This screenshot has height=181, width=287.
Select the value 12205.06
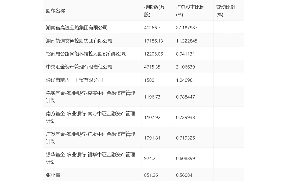point(153,54)
